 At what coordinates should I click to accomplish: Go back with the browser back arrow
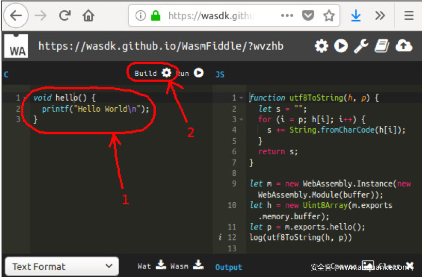click(16, 15)
